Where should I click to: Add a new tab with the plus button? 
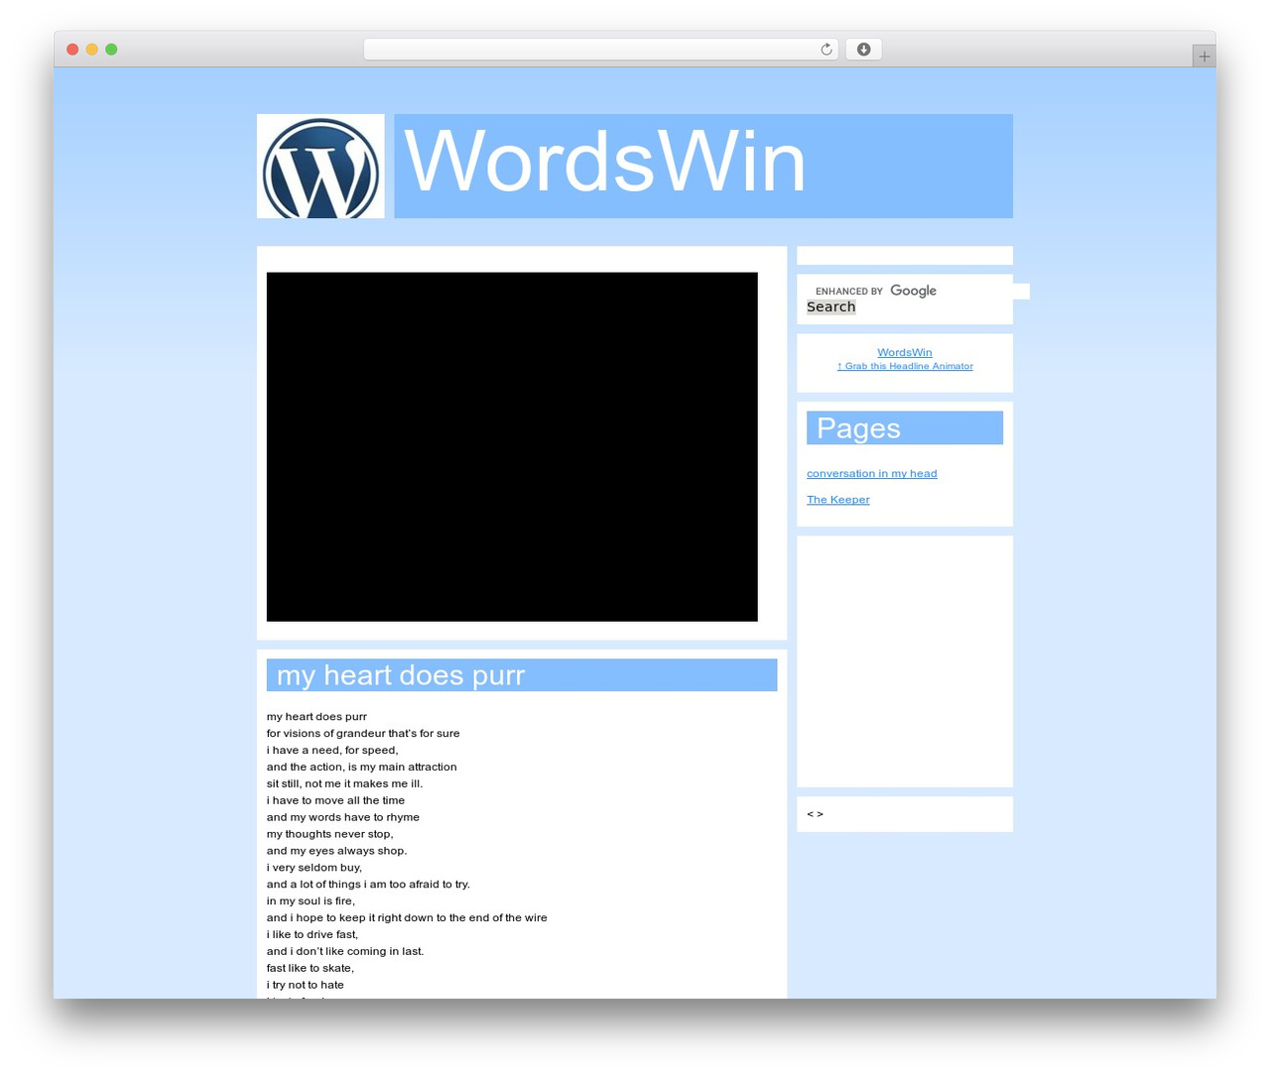1204,57
